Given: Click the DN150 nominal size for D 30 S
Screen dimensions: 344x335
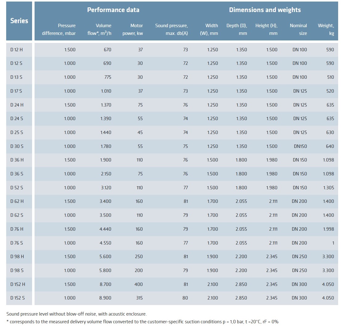Looking at the screenshot, I should 300,146.
